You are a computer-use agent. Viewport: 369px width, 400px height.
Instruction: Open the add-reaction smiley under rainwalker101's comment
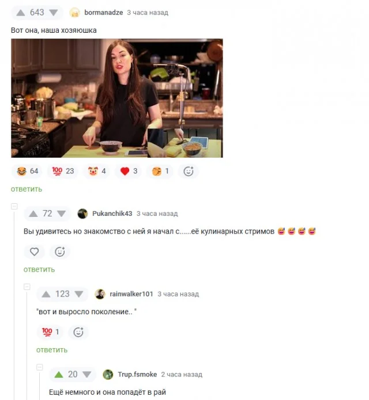78,332
